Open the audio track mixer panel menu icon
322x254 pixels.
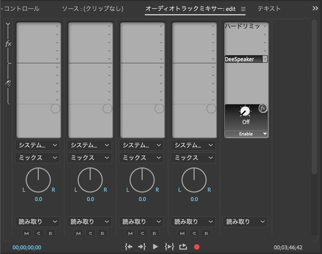click(243, 9)
